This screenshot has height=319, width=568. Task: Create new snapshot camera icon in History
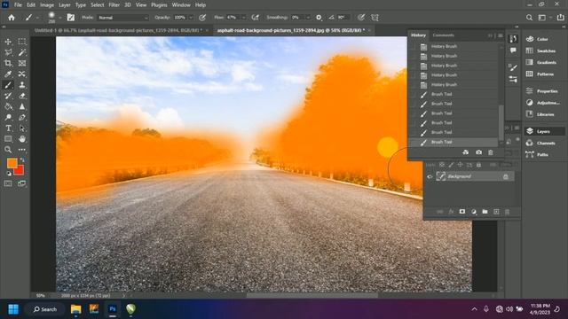(x=478, y=152)
